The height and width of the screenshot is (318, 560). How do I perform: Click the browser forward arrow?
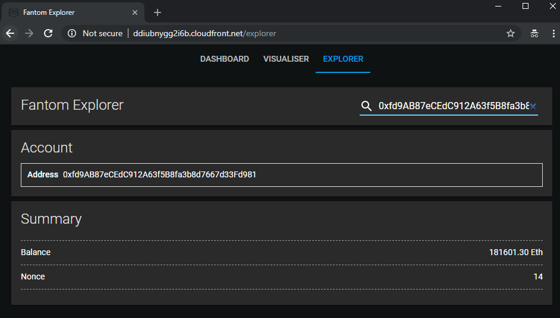click(29, 33)
